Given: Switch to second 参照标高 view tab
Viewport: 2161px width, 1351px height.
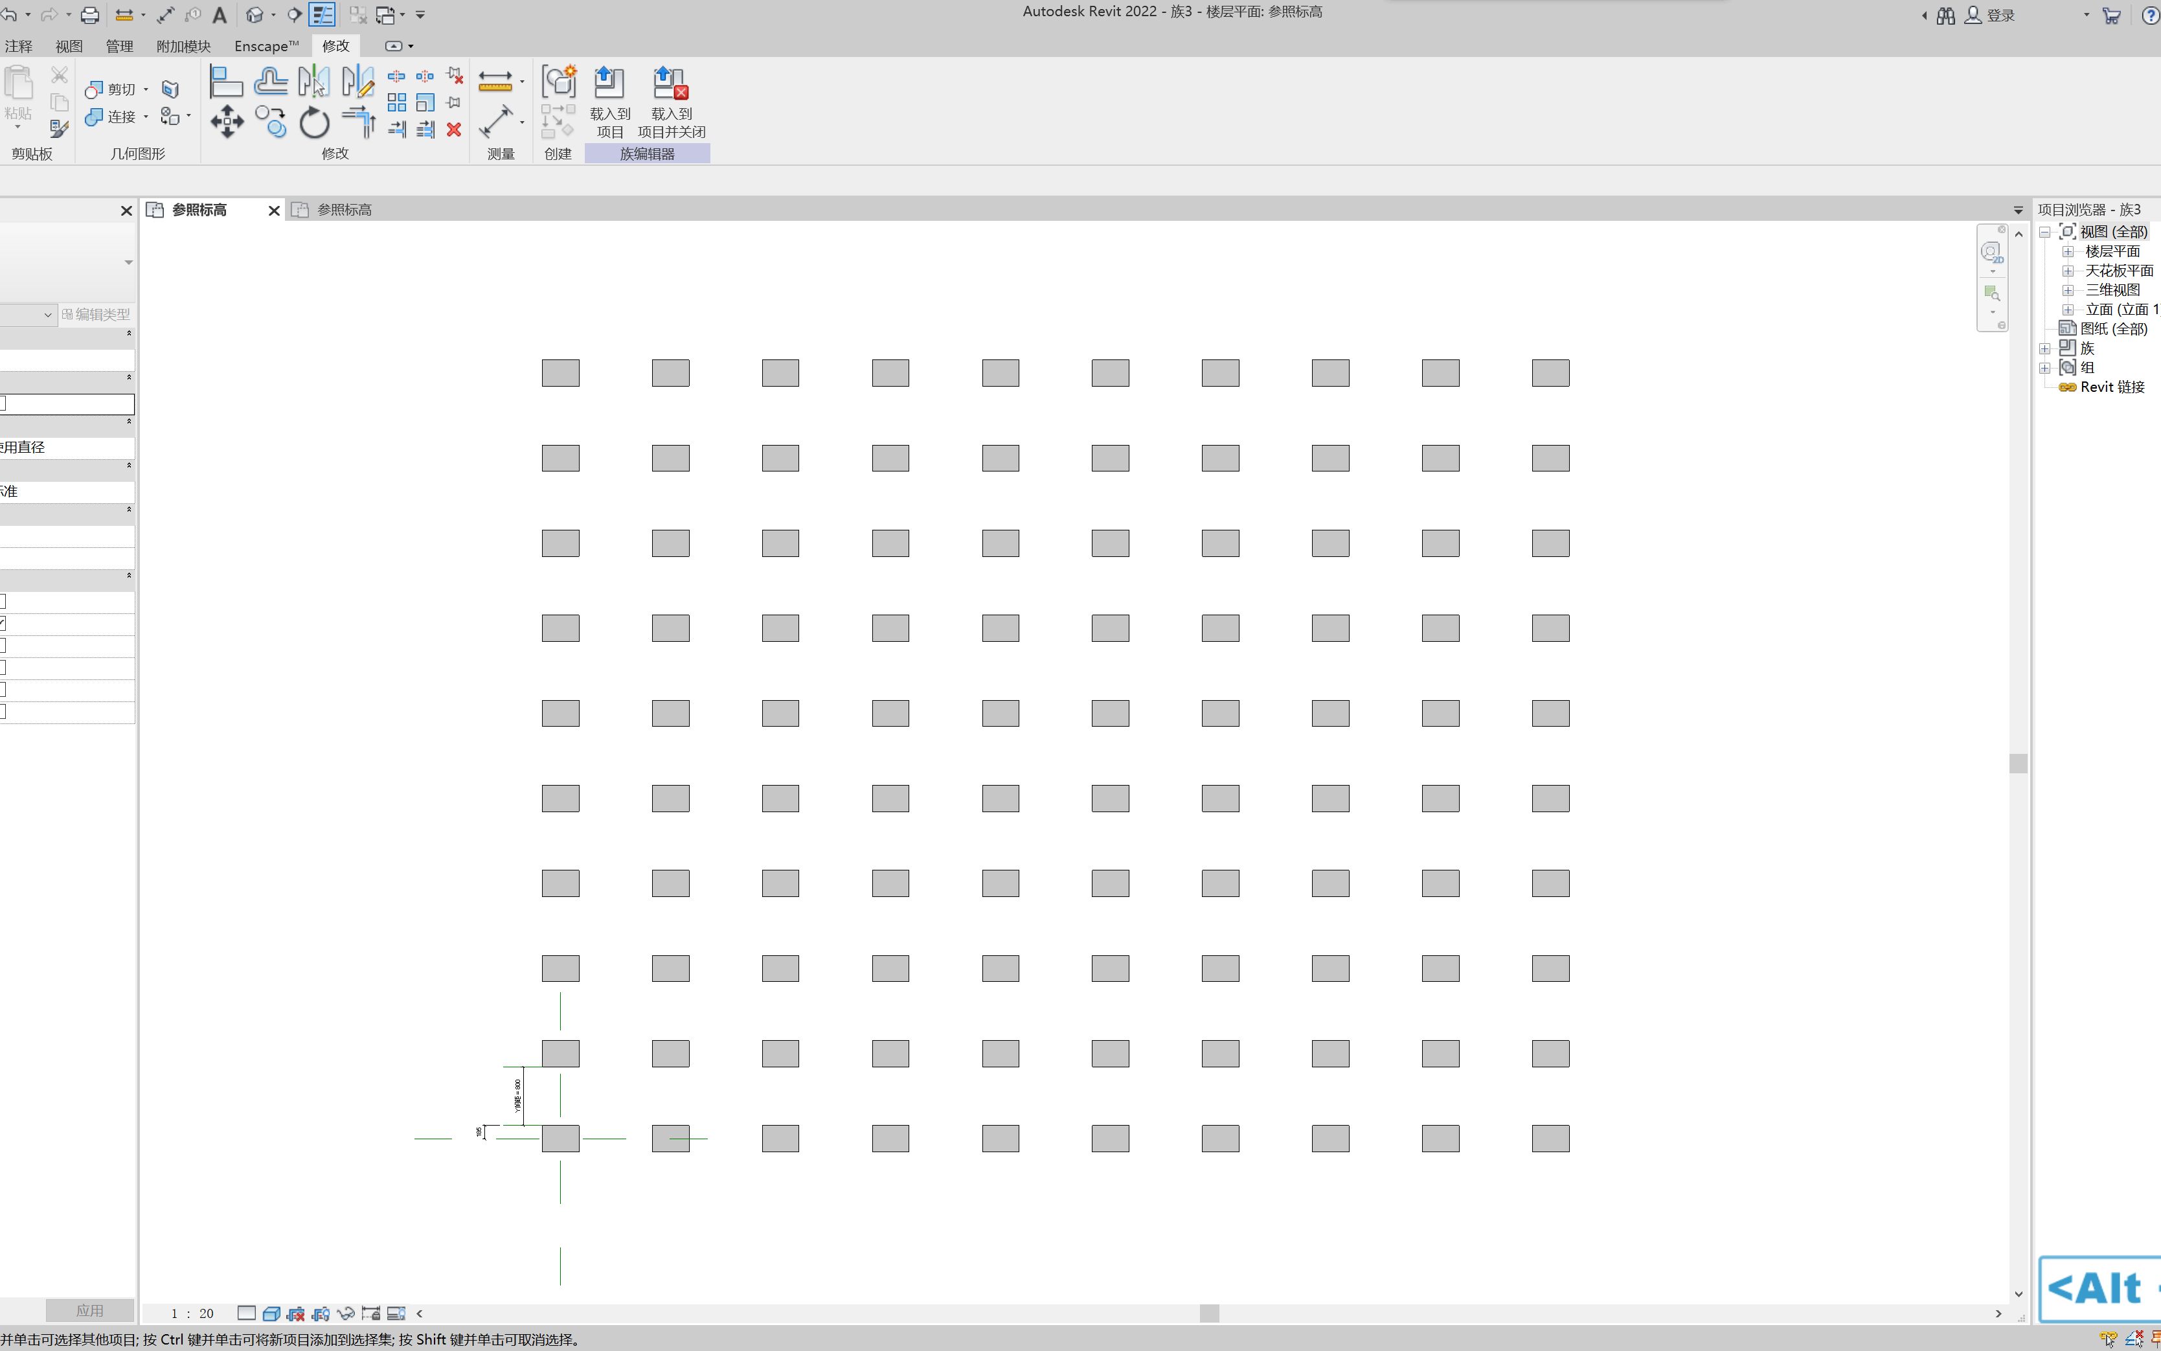Looking at the screenshot, I should pos(344,210).
